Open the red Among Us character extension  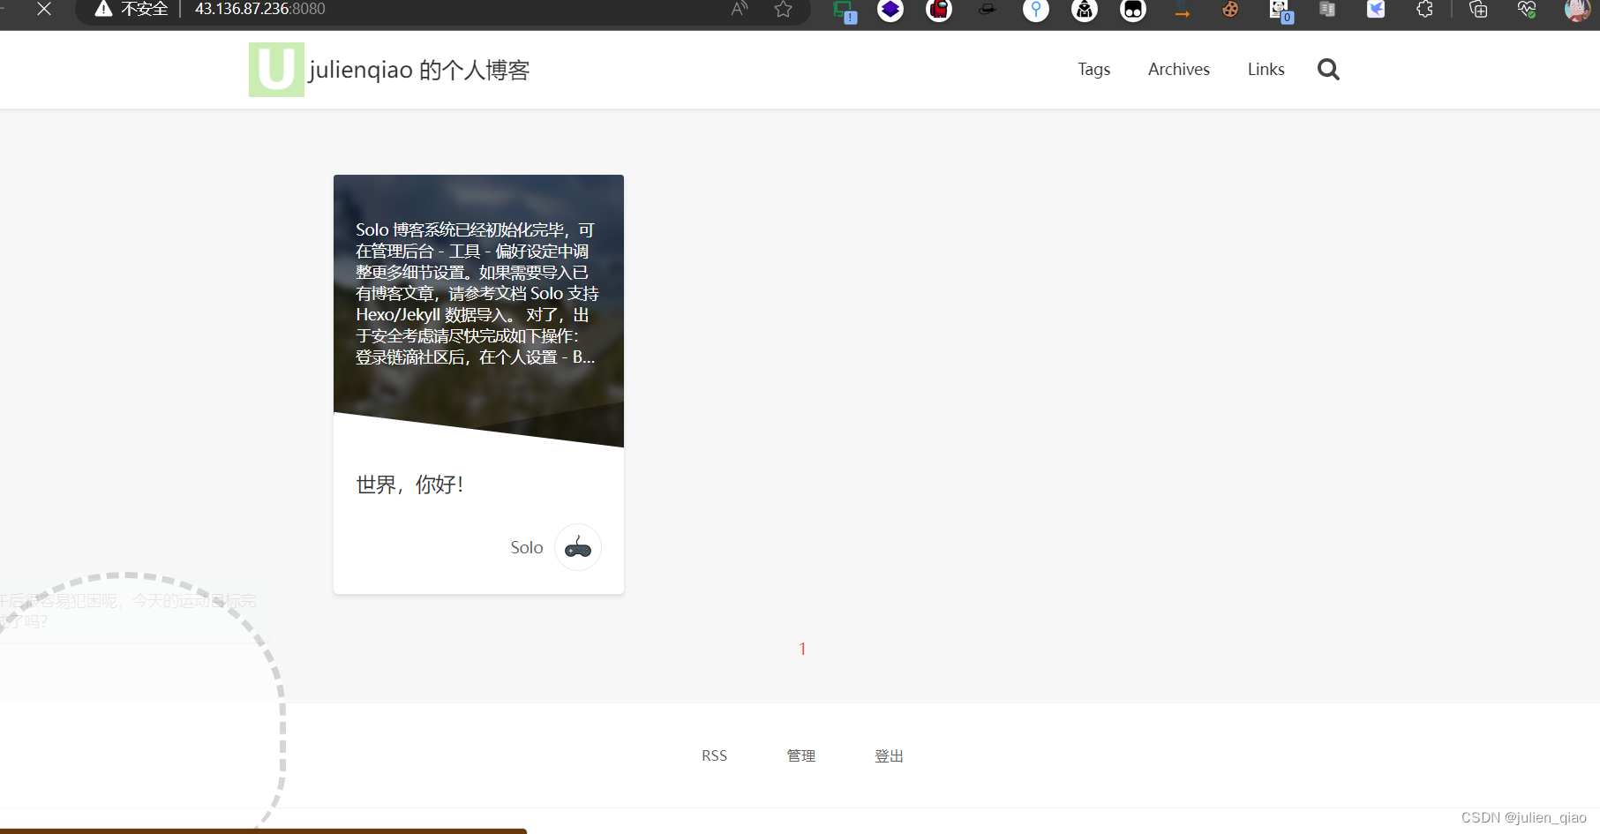coord(939,10)
